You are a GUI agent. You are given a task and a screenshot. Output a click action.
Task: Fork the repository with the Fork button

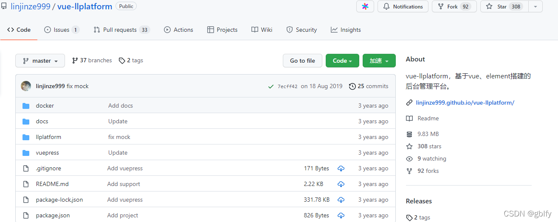pos(454,6)
